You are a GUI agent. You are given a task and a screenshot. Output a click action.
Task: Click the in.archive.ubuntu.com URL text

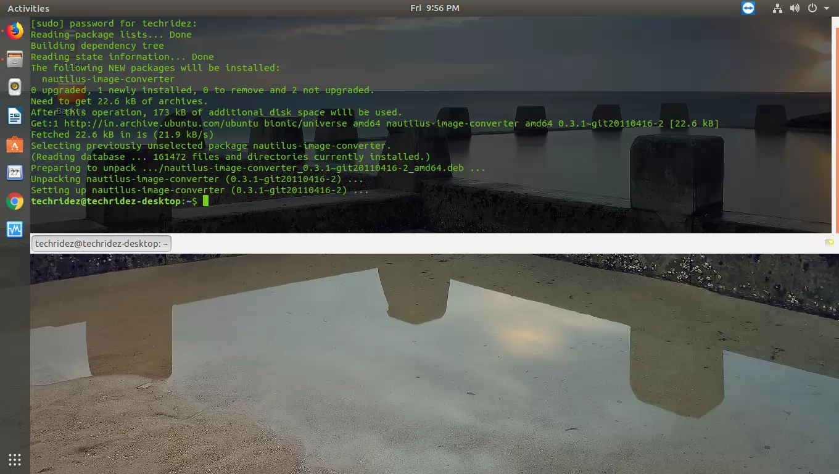(x=162, y=123)
